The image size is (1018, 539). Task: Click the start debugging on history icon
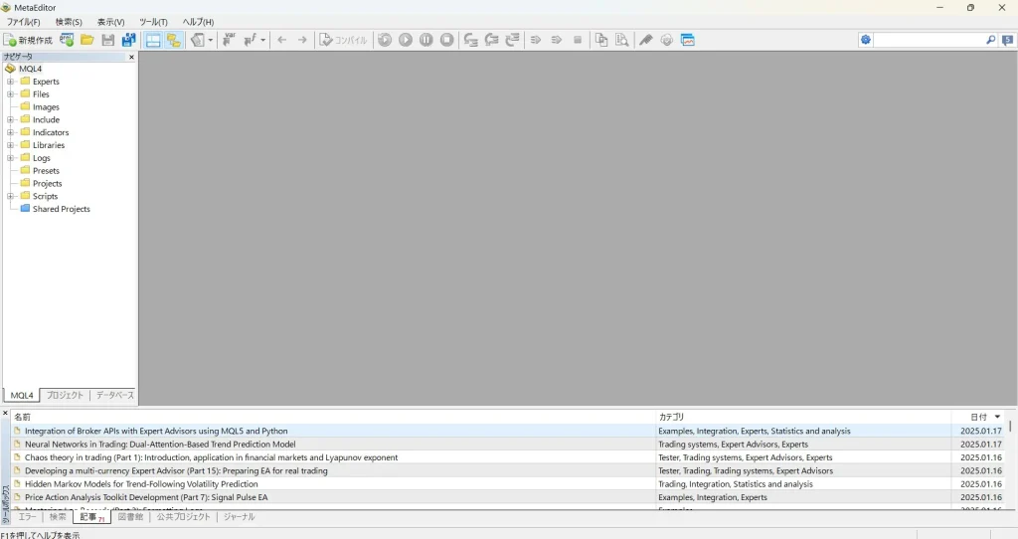click(x=385, y=40)
